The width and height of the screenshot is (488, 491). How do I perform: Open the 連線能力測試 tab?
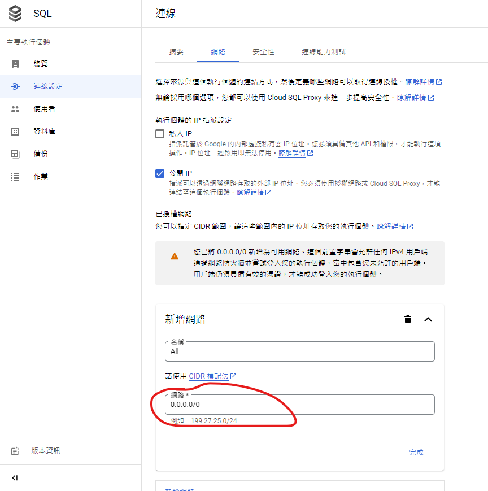click(x=323, y=52)
